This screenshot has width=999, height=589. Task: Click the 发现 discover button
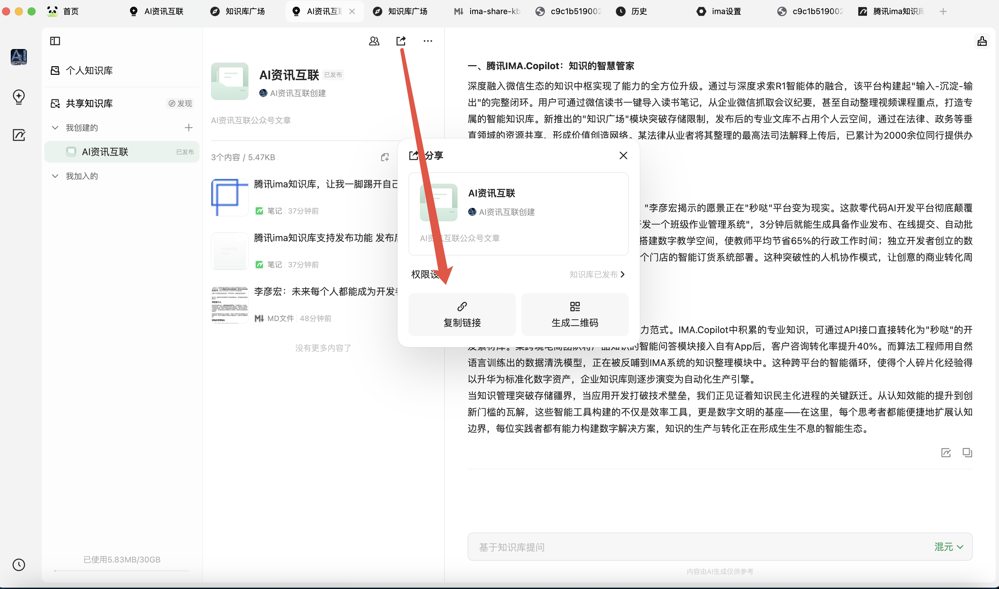tap(180, 103)
